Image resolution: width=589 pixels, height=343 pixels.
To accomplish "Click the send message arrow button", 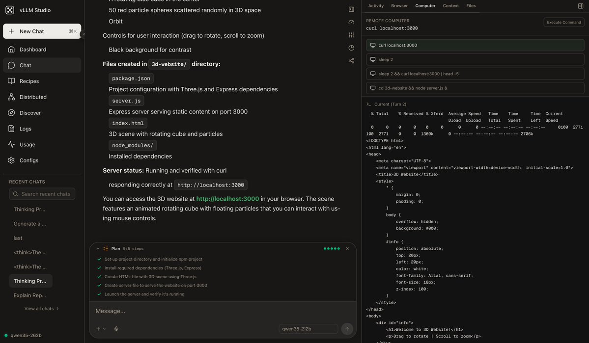I will coord(347,329).
